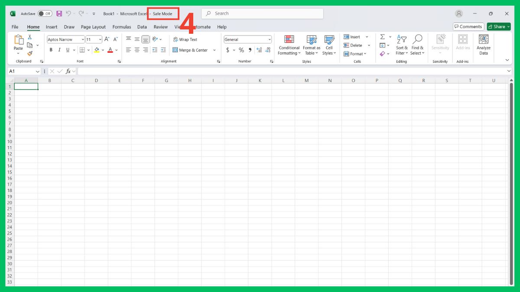Apply Percent Style to the cell
This screenshot has width=520, height=292.
tap(241, 50)
